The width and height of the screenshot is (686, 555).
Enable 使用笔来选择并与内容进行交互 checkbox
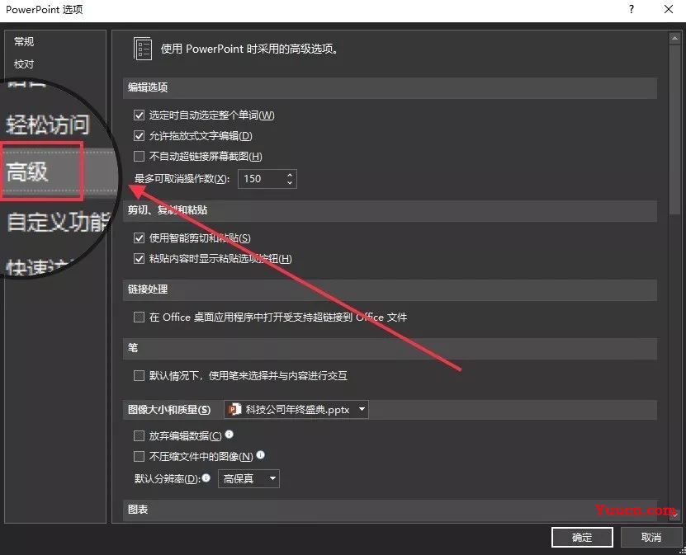[139, 376]
